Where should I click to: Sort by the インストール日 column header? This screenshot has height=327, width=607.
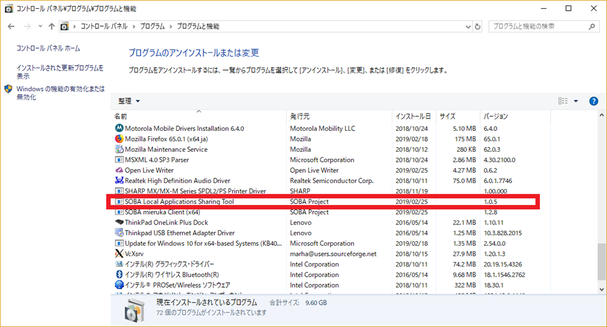pos(413,116)
